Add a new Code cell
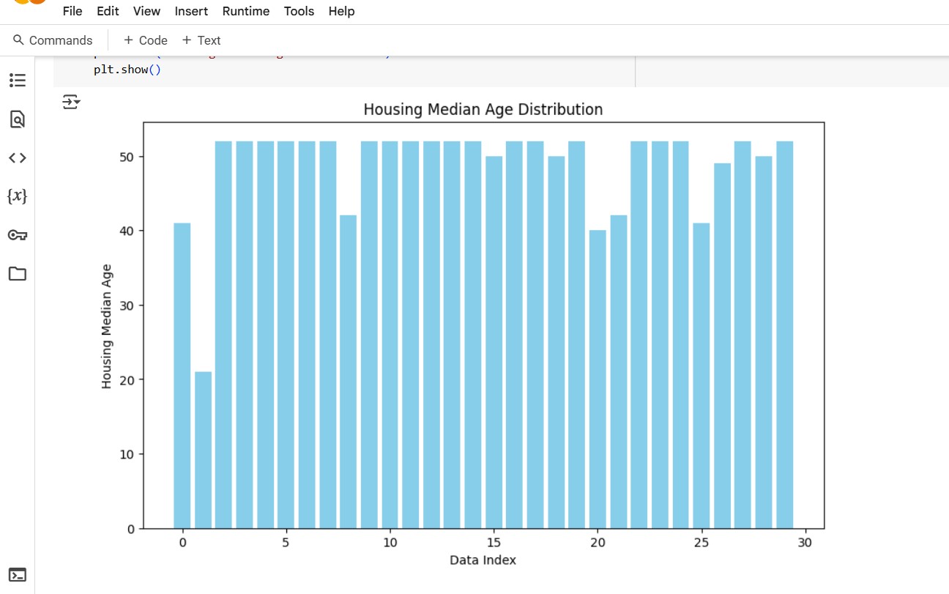 click(x=146, y=40)
